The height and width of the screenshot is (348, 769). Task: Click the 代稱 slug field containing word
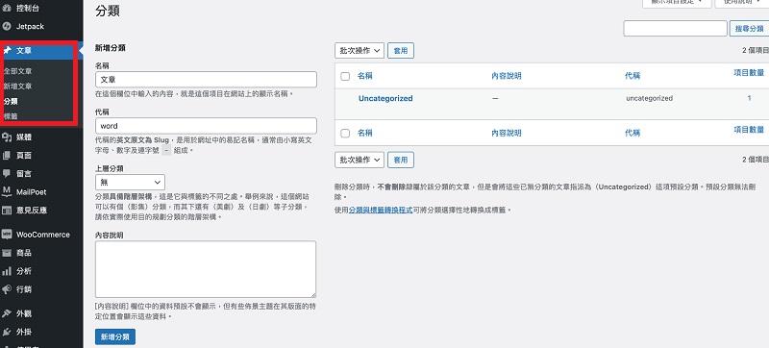pos(206,126)
